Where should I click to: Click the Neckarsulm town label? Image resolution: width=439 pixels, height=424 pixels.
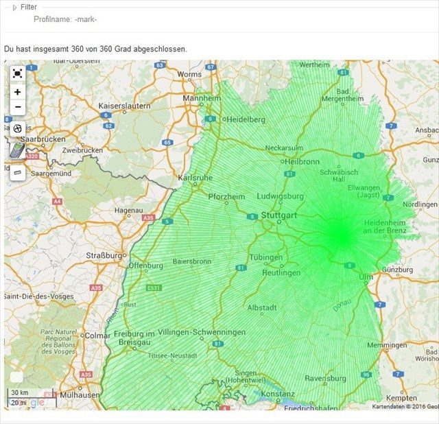pyautogui.click(x=284, y=148)
